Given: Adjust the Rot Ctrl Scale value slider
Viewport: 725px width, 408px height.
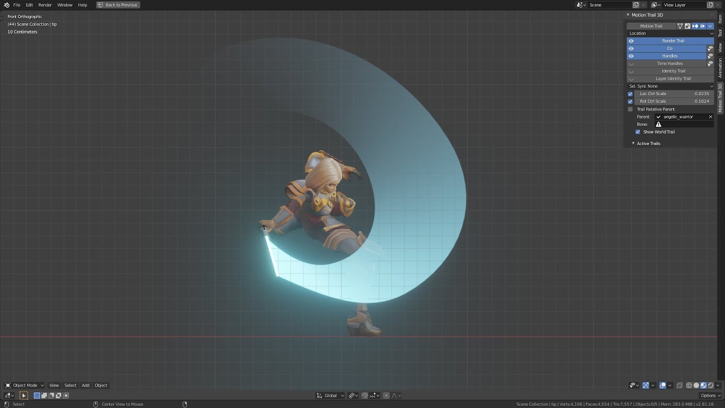Looking at the screenshot, I should pos(674,101).
